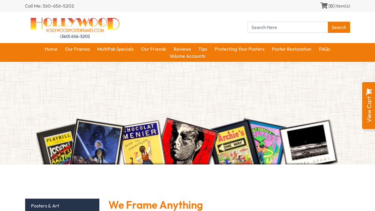The height and width of the screenshot is (211, 375).
Task: Select Volume Accounts in navigation
Action: [187, 56]
